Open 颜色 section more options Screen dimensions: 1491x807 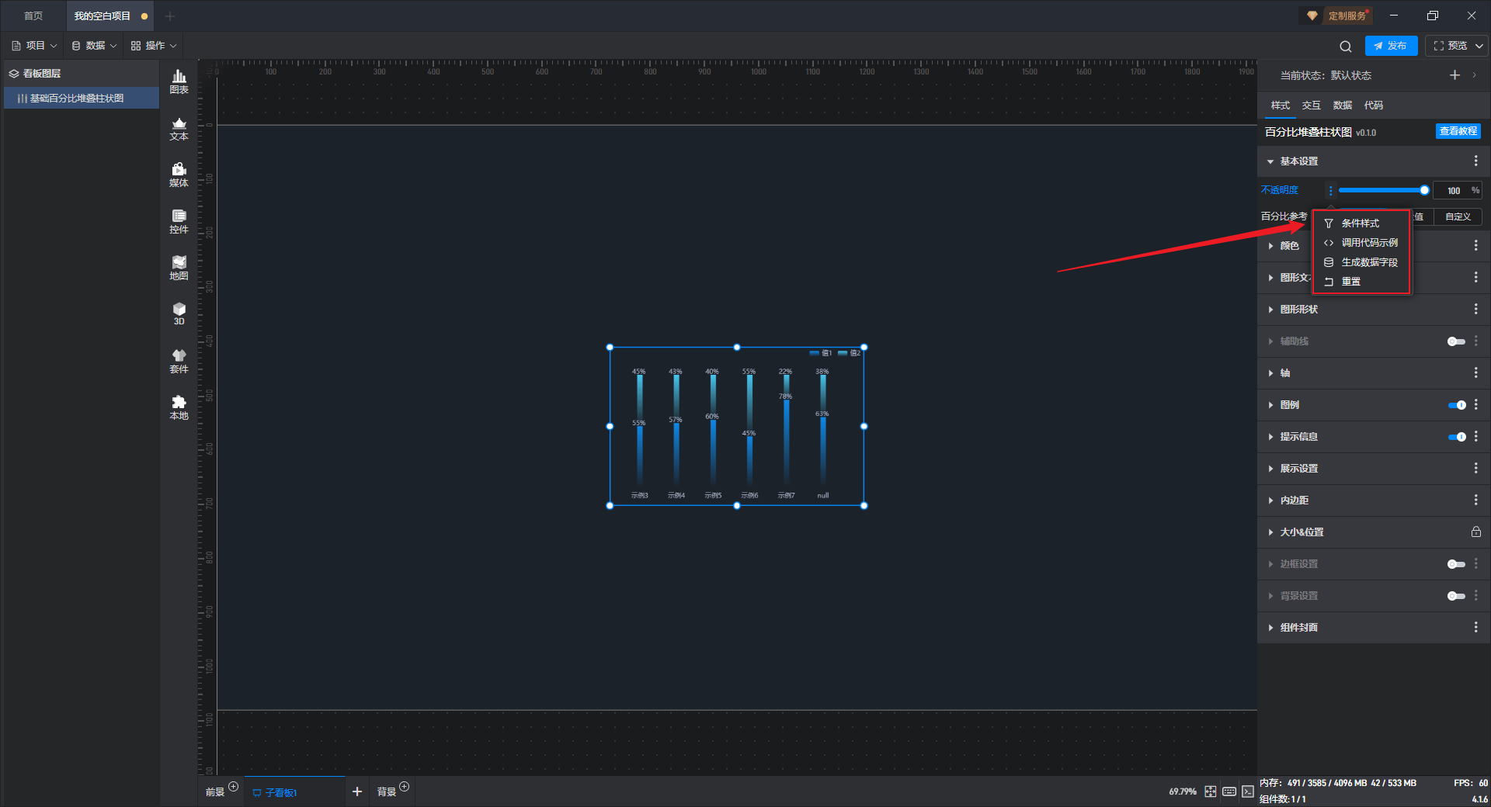(x=1475, y=245)
